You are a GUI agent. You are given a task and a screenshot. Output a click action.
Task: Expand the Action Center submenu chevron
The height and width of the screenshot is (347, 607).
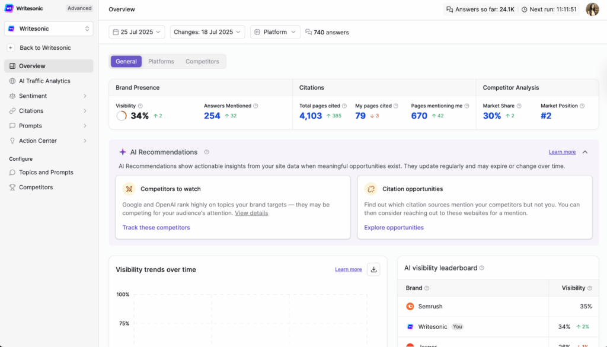[85, 141]
